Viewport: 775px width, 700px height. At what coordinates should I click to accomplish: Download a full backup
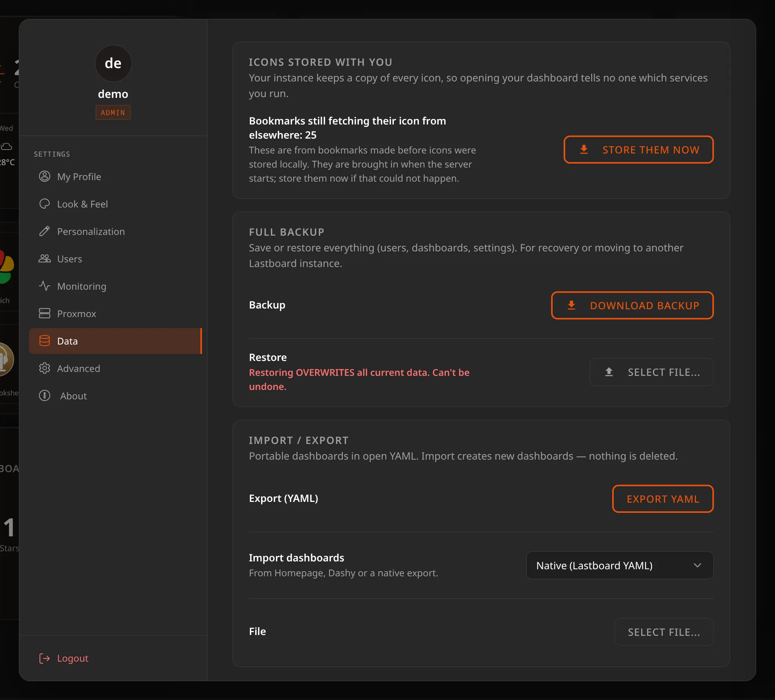632,305
